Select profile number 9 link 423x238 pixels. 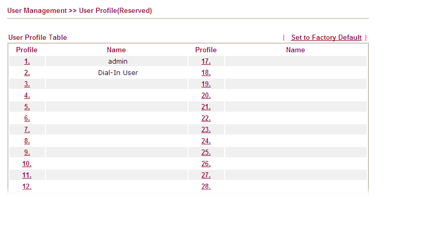tap(27, 153)
